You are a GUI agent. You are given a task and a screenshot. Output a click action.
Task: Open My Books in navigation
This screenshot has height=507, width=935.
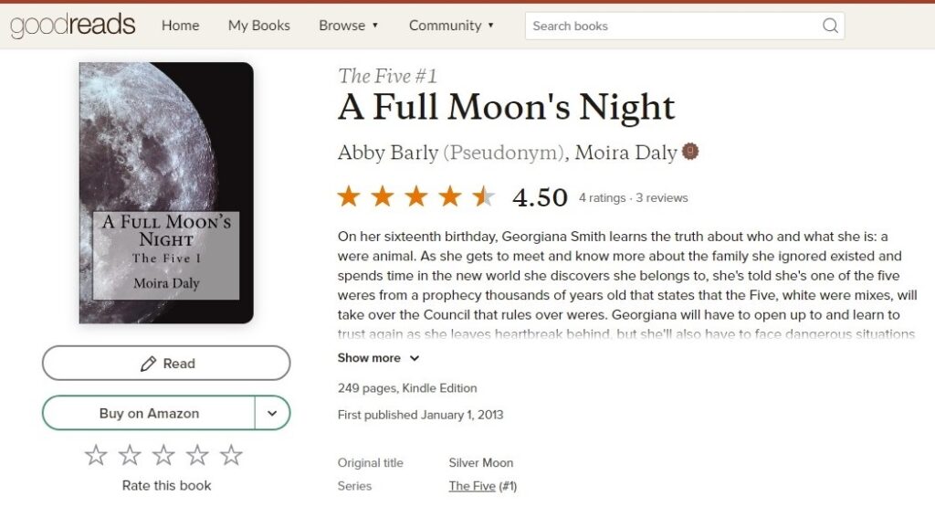click(259, 26)
